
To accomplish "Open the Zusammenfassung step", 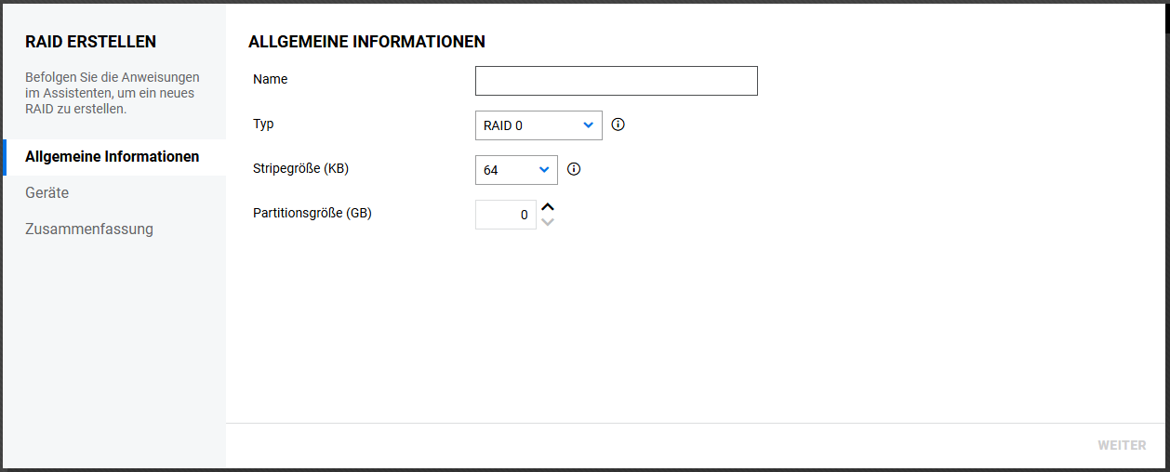I will pyautogui.click(x=89, y=229).
